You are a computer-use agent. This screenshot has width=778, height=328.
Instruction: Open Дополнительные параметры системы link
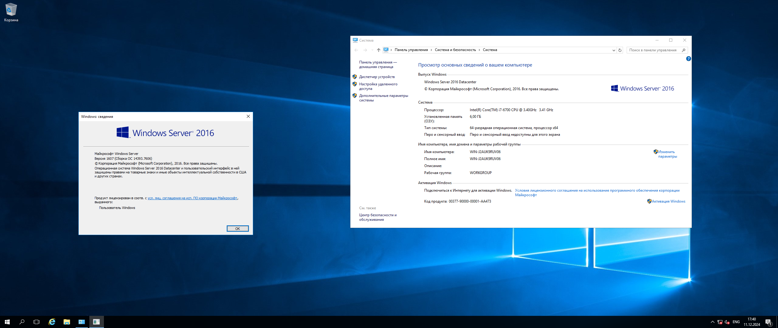(384, 98)
